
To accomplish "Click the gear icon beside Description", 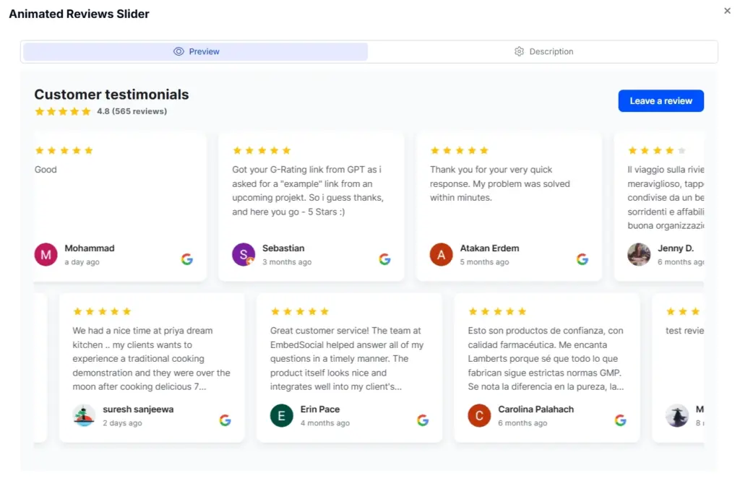I will [519, 51].
